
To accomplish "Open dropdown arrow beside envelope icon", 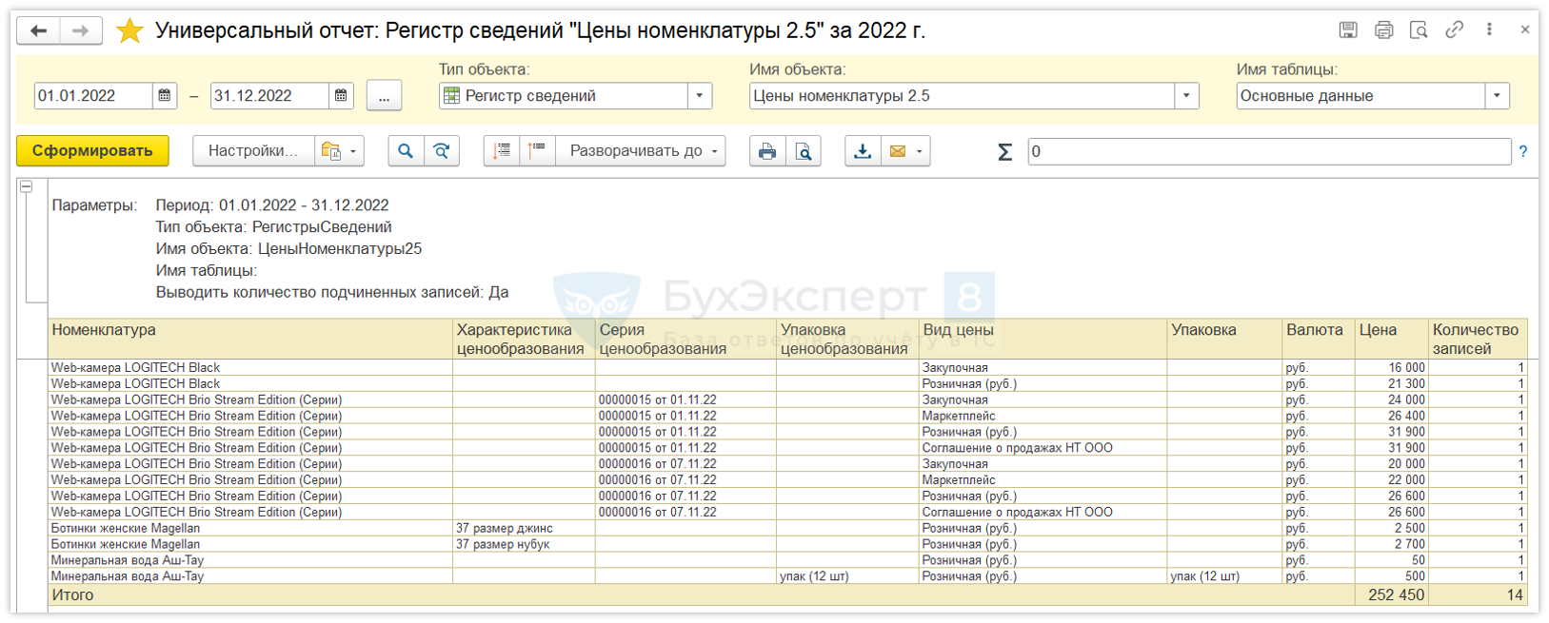I will click(920, 151).
